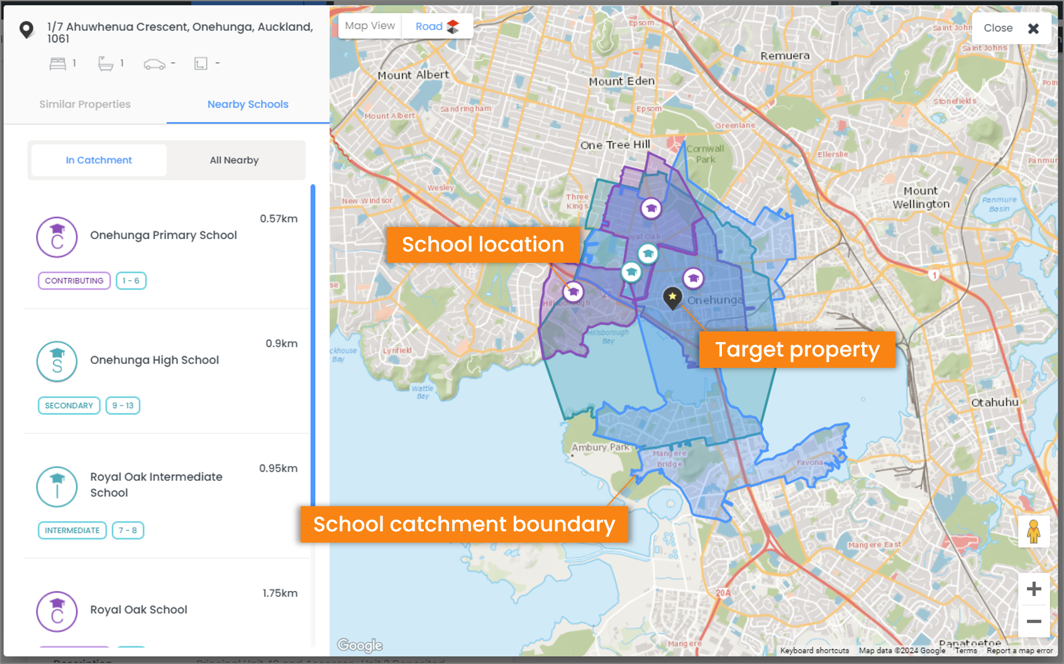Screen dimensions: 1064x664
Task: Click Mount Wellington label on map
Action: click(921, 197)
